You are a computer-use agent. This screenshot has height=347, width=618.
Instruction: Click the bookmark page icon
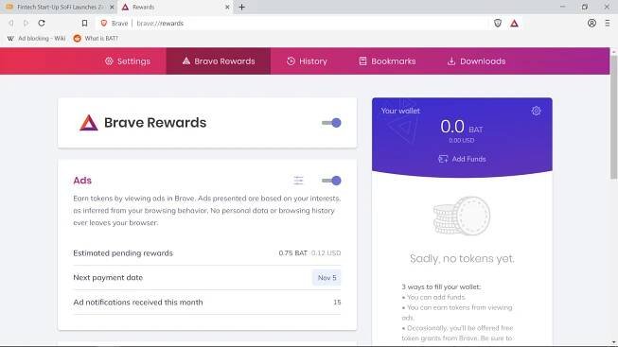84,24
